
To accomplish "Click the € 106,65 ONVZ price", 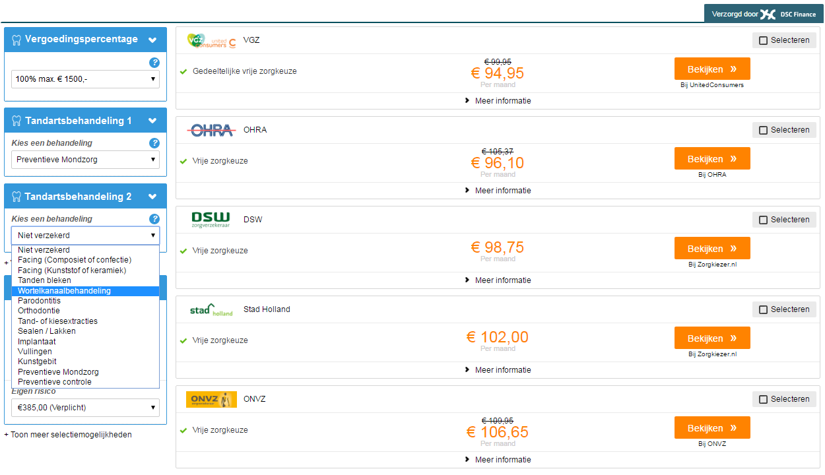I will pos(498,432).
